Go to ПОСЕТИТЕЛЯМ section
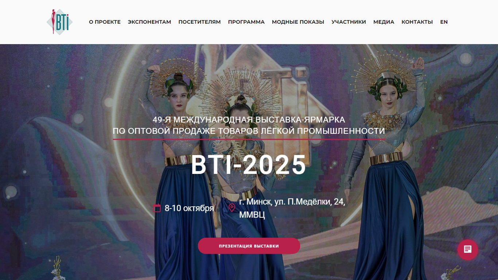Viewport: 498px width, 280px height. pos(199,22)
